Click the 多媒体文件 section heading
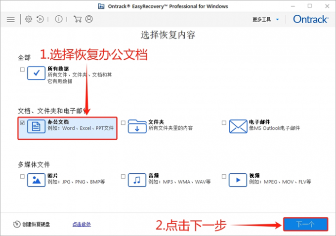This screenshot has height=236, width=336. [34, 164]
